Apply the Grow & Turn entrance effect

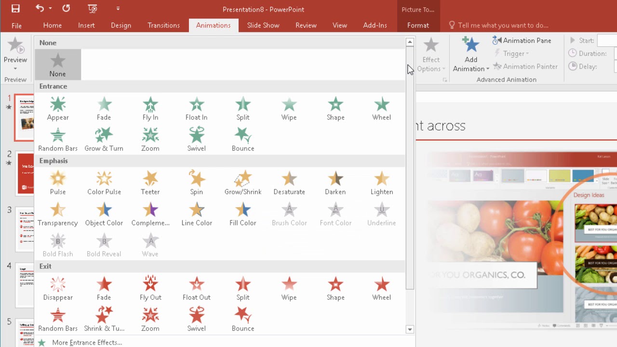[104, 140]
